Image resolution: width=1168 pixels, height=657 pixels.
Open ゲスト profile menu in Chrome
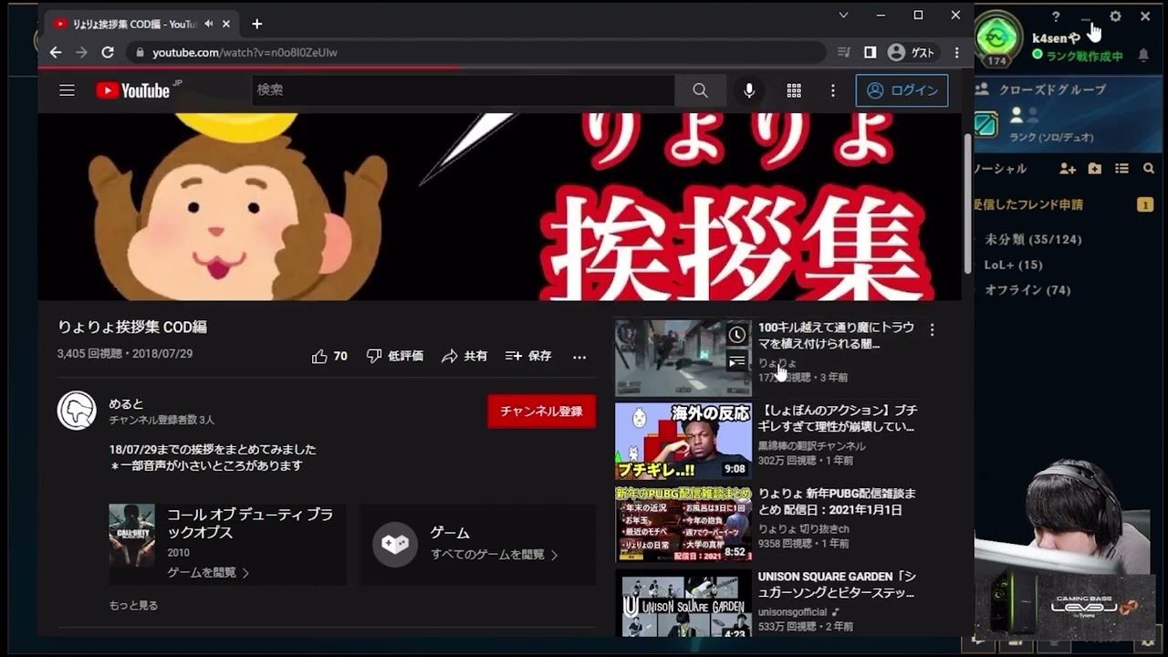point(912,52)
